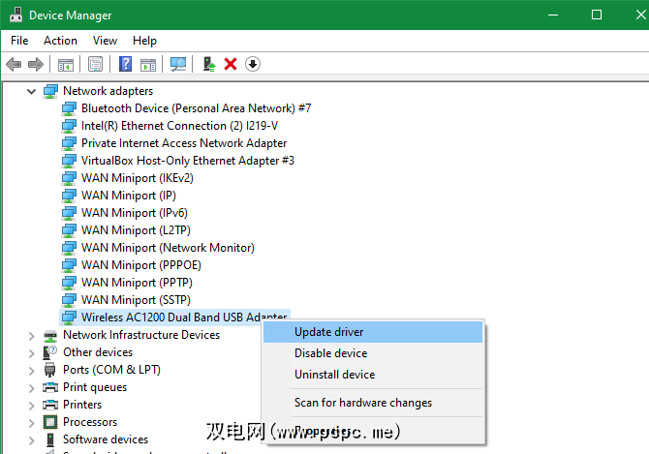
Task: Click the Print queues printer icon
Action: [50, 387]
